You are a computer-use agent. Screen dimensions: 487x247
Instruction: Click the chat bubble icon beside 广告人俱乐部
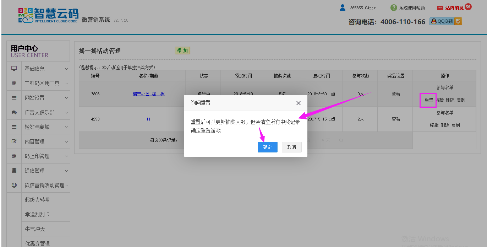[14, 112]
